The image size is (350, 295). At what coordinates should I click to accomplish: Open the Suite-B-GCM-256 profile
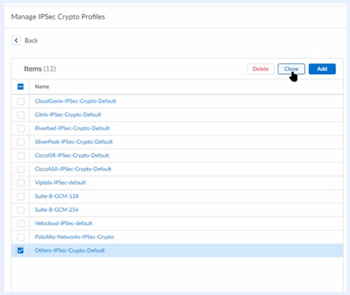click(x=57, y=209)
